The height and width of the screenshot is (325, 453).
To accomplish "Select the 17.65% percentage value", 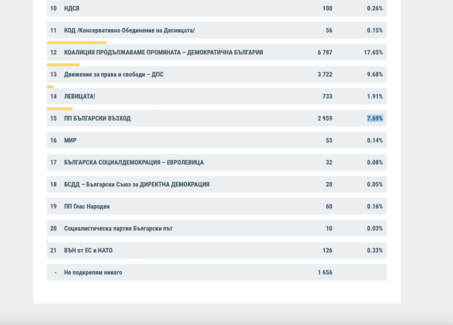I will pyautogui.click(x=373, y=53).
